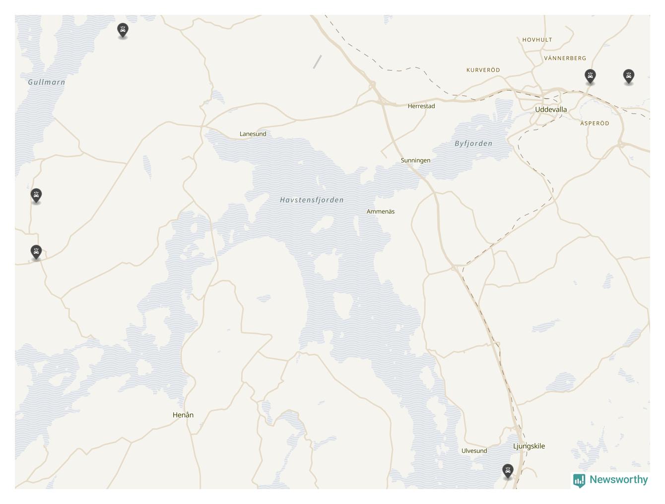Click the Ljungskile town label
Viewport: 665px width, 504px height.
click(x=529, y=446)
